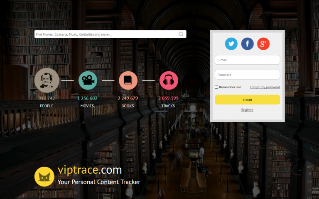The image size is (319, 199).
Task: Click the viptrace cat logo
Action: [44, 177]
